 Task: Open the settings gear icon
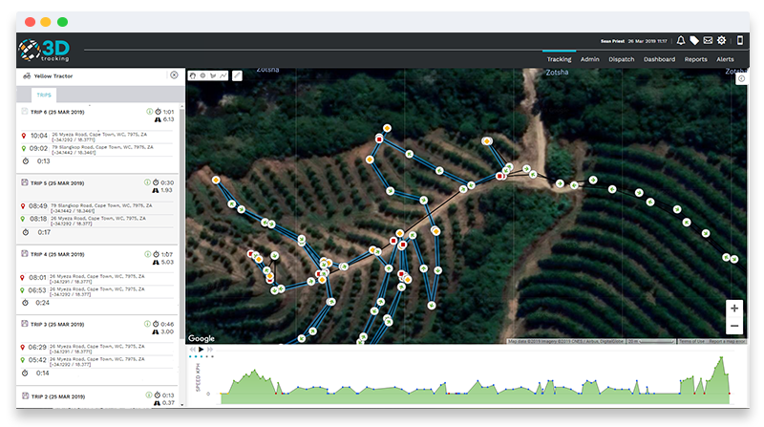(x=722, y=41)
